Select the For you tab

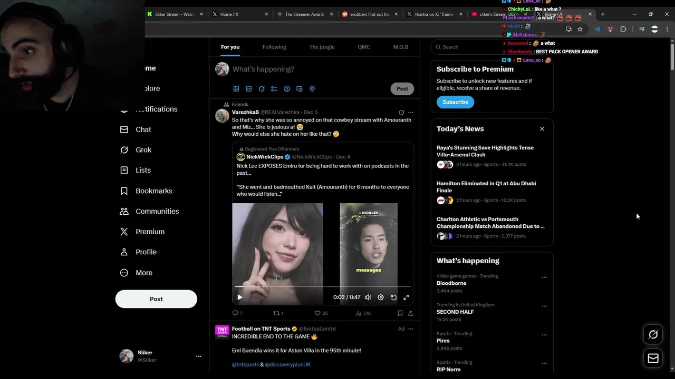point(230,47)
